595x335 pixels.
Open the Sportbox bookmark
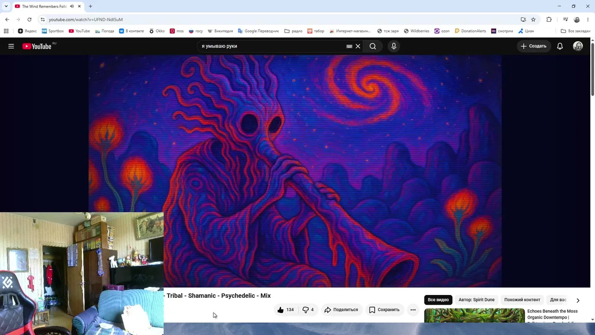pos(53,31)
